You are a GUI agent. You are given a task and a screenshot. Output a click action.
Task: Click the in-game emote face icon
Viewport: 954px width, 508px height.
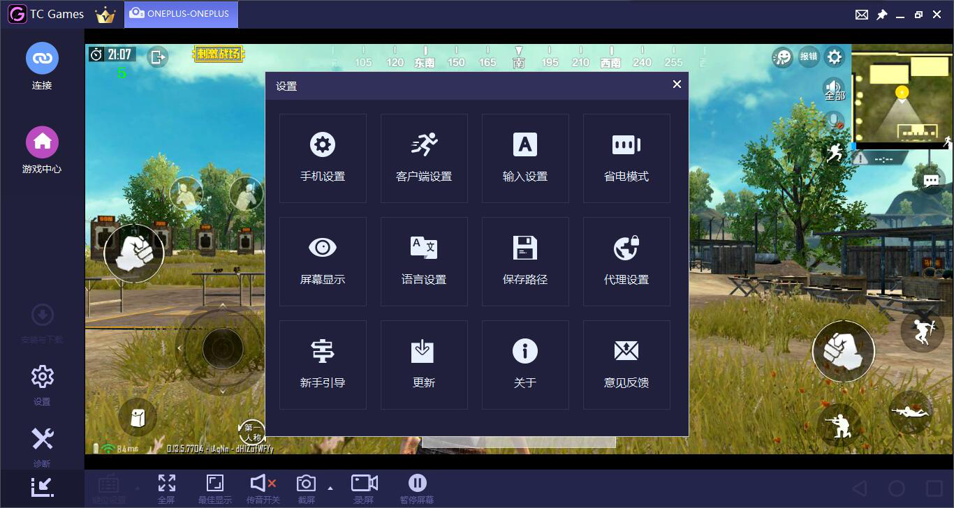point(782,57)
